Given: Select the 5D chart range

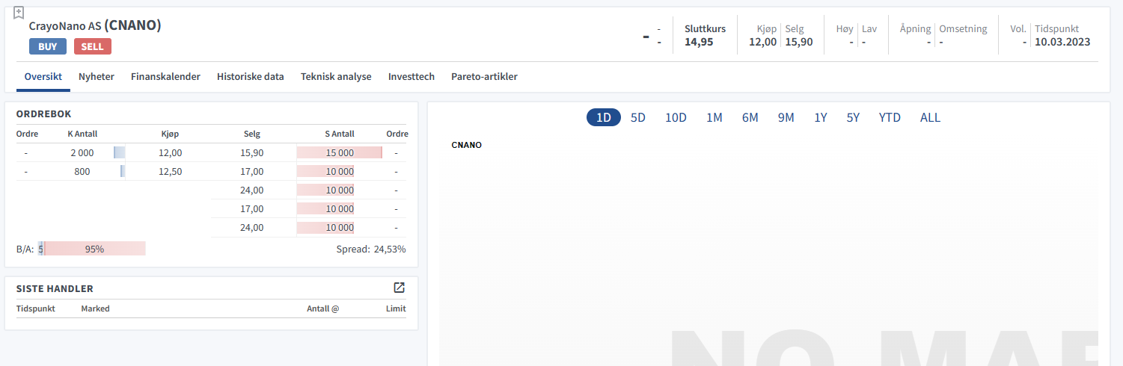Looking at the screenshot, I should [x=638, y=117].
